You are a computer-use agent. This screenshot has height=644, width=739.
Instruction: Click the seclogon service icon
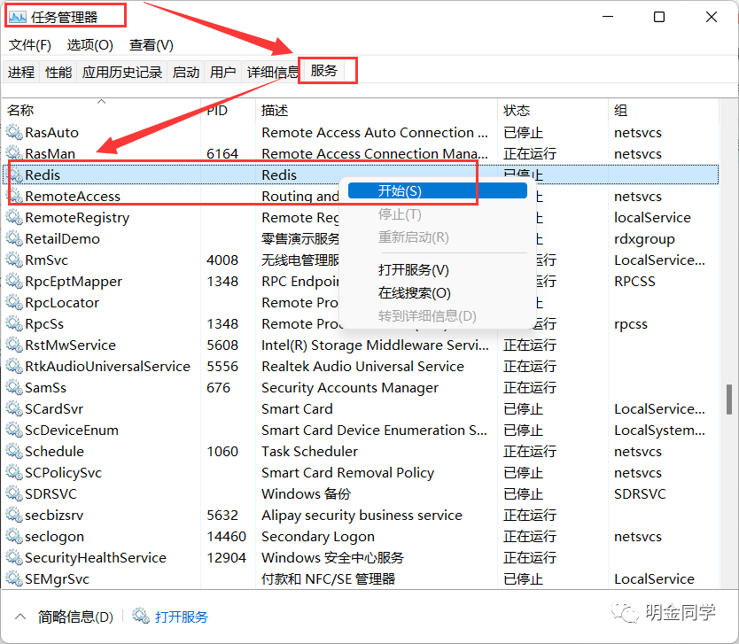(x=16, y=536)
